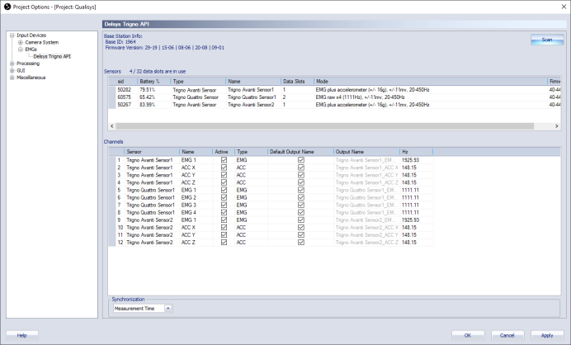Select sensor row with sid 50267
The image size is (571, 345).
[x=334, y=105]
